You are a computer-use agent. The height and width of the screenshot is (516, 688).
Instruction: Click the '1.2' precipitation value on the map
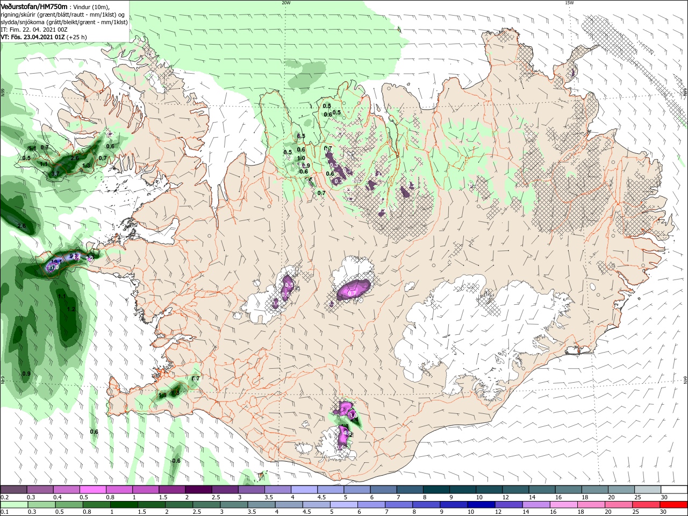pos(71,309)
